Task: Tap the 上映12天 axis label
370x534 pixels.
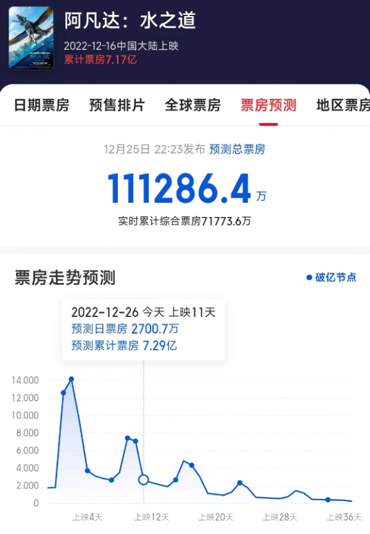Action: pos(152,517)
